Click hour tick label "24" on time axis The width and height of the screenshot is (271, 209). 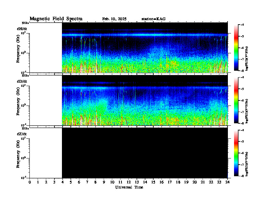pos(228,182)
